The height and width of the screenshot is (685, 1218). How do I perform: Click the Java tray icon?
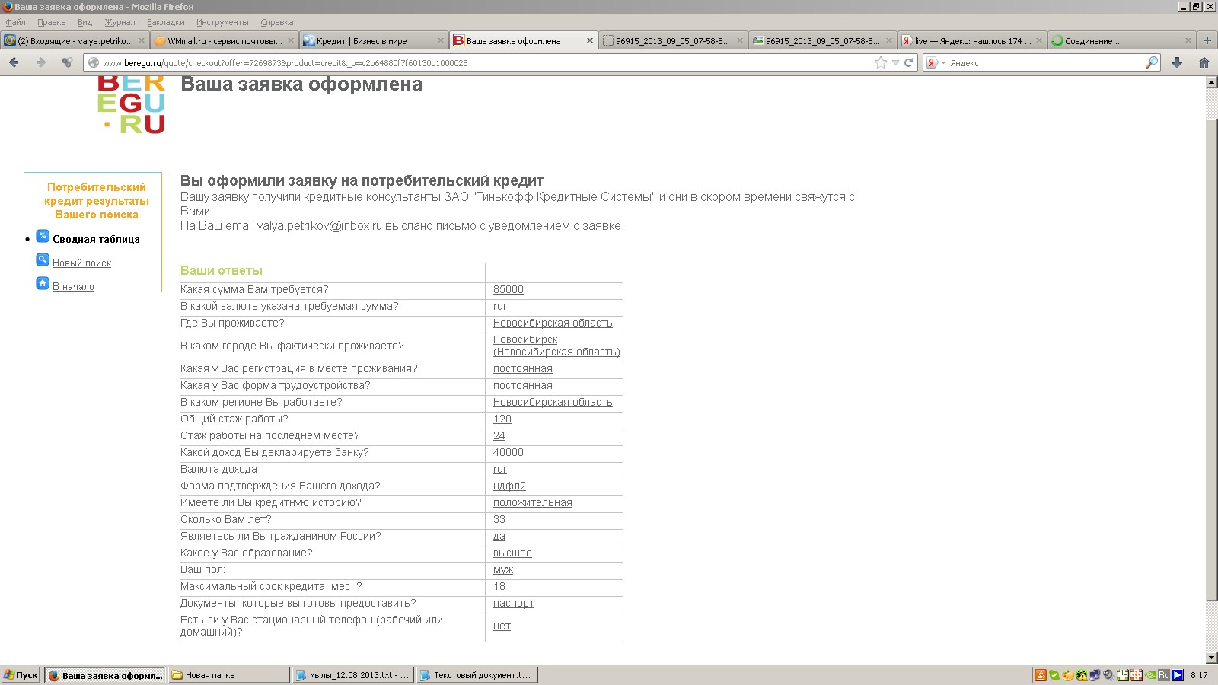pyautogui.click(x=1041, y=675)
